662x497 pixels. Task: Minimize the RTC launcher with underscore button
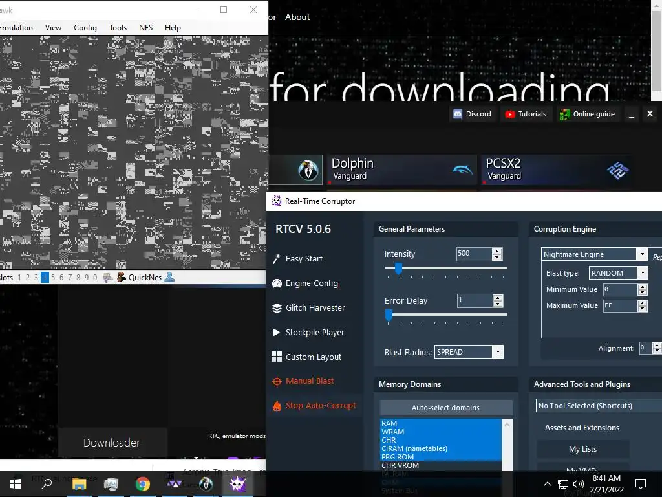pyautogui.click(x=632, y=114)
